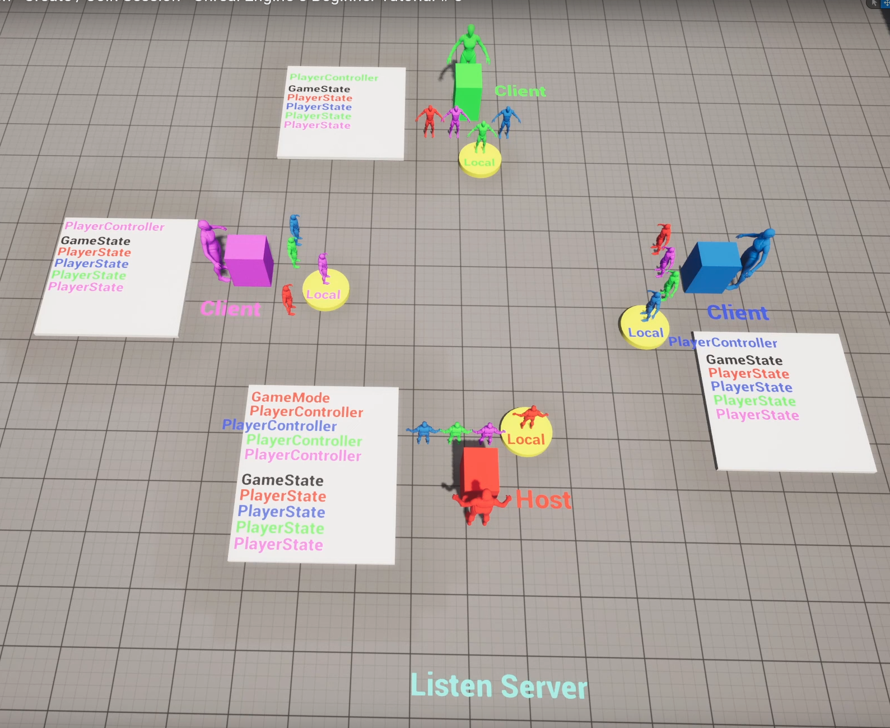The image size is (890, 728).
Task: Click pink 'PlayerState' on Host panel
Action: click(x=278, y=544)
